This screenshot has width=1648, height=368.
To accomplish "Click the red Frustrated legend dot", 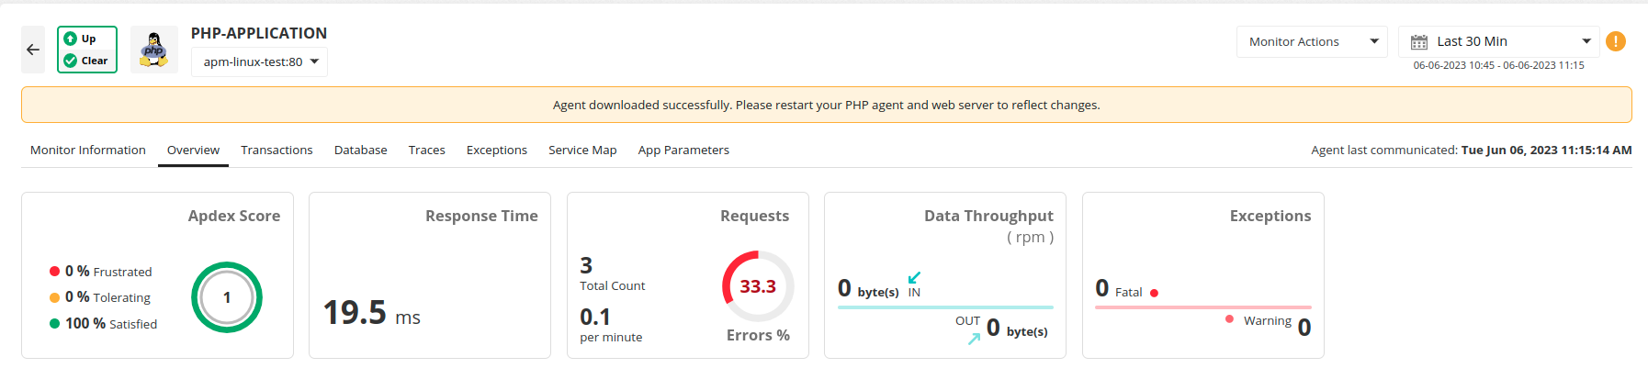I will (55, 272).
